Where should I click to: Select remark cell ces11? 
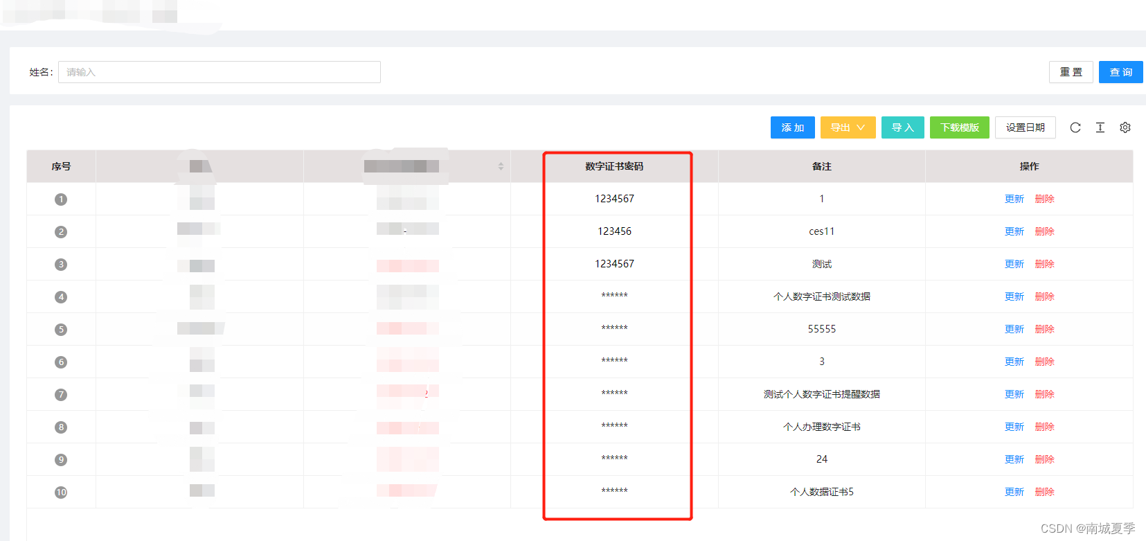[822, 231]
